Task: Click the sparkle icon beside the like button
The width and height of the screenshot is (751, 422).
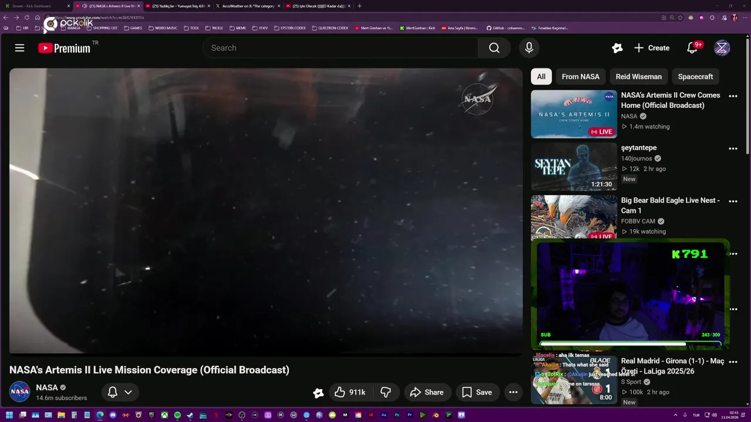Action: (318, 393)
